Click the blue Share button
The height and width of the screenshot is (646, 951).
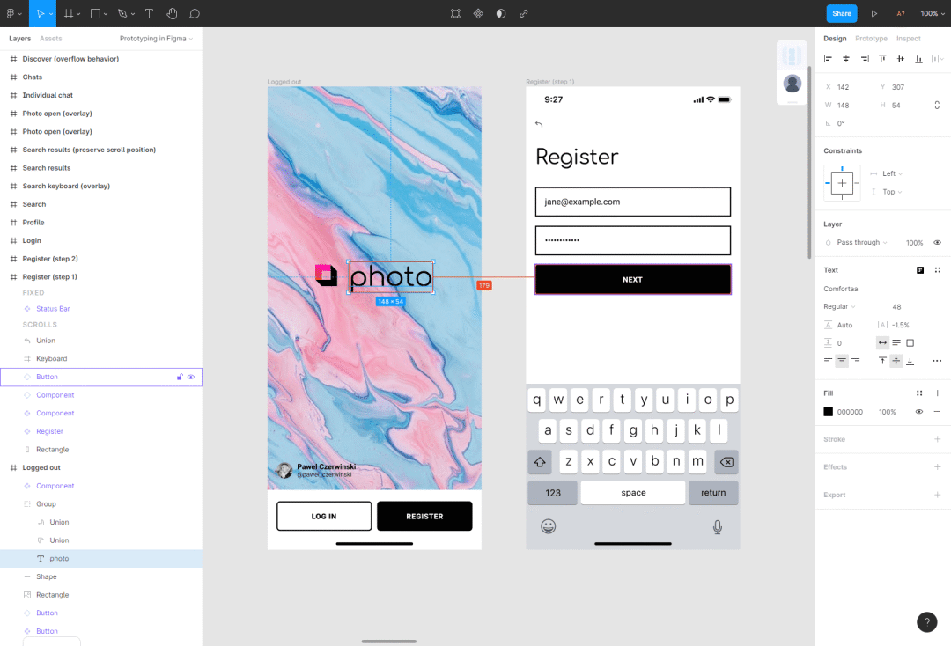tap(841, 13)
